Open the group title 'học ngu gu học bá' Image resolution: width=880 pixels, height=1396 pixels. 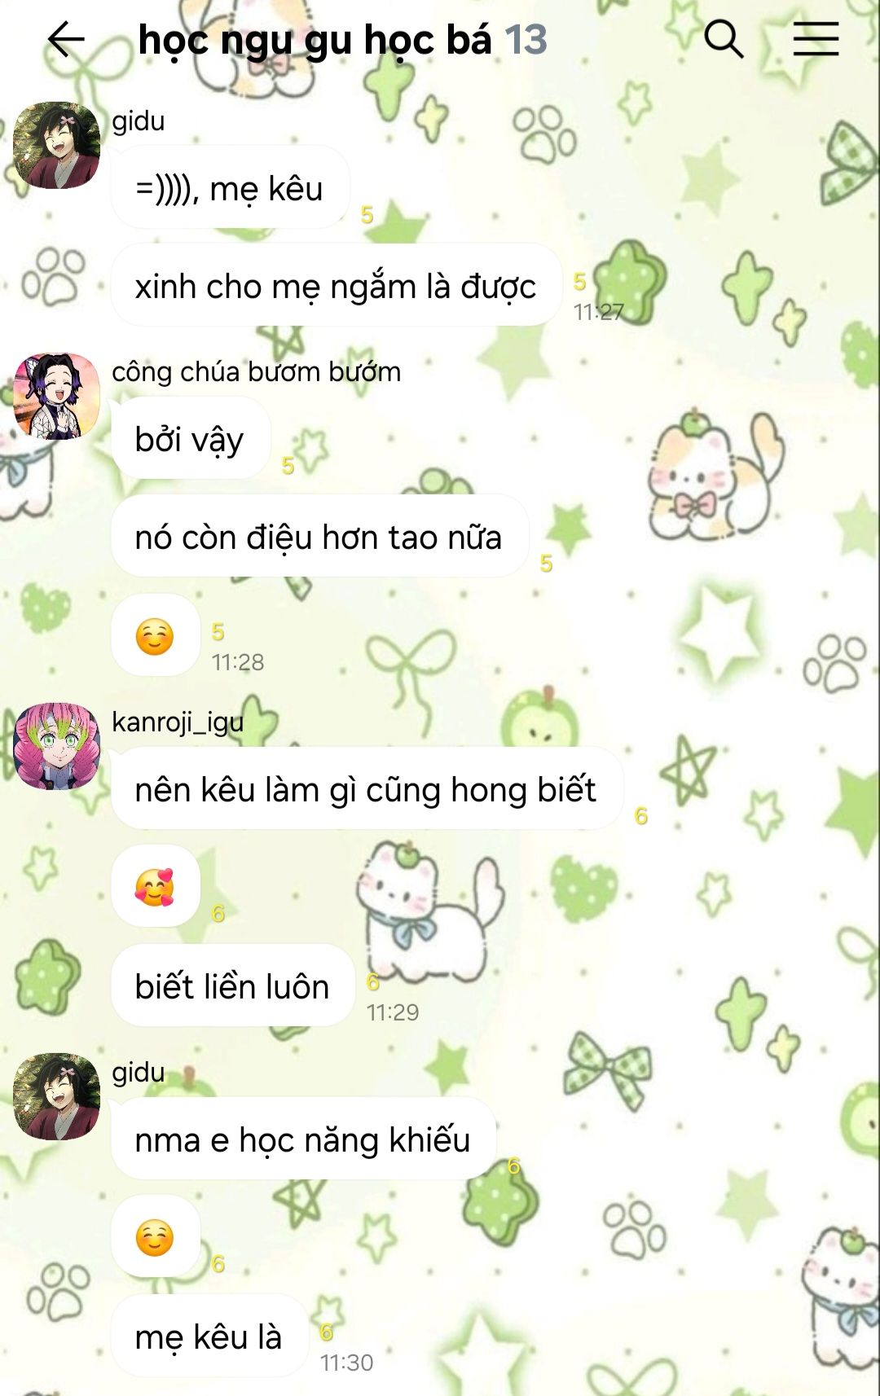pos(315,41)
